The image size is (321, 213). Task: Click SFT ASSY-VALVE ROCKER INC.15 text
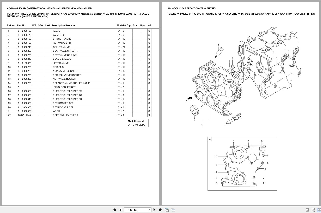click(x=72, y=83)
